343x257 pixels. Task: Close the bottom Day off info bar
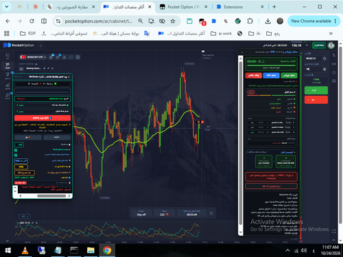tap(211, 213)
